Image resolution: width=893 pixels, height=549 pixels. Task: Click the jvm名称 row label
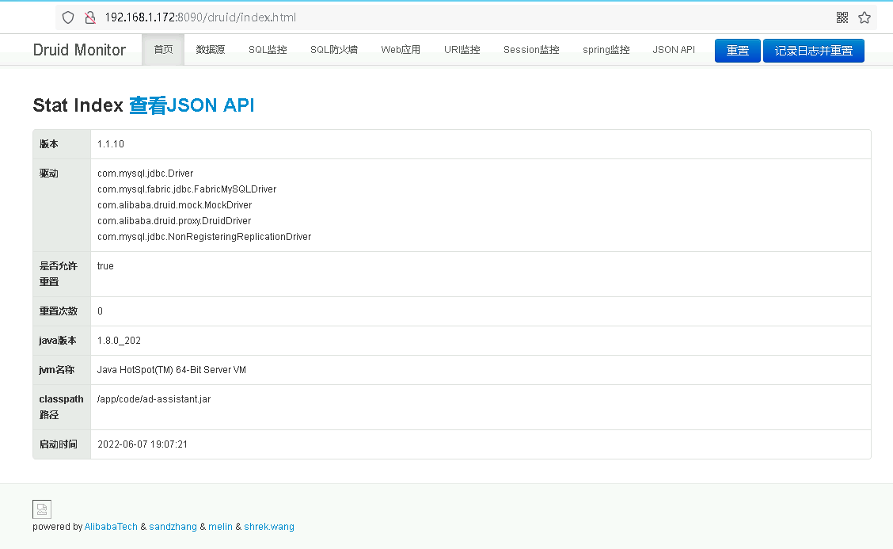click(57, 370)
